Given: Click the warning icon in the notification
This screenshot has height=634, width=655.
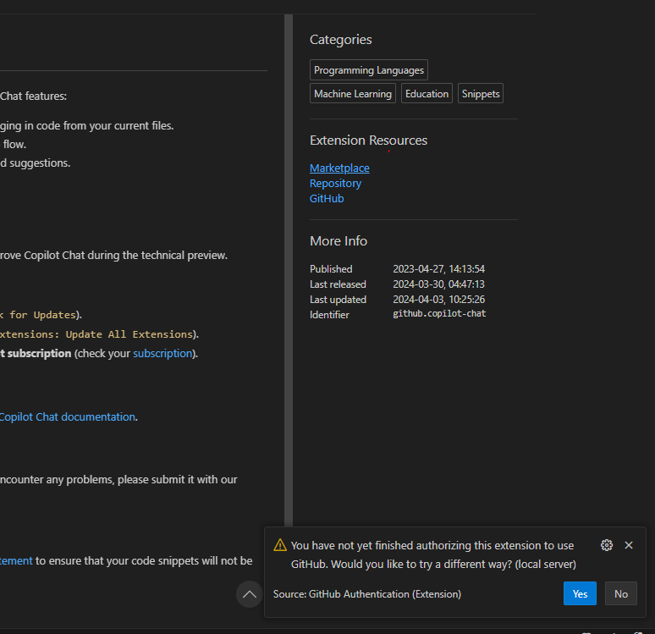Looking at the screenshot, I should click(x=280, y=545).
